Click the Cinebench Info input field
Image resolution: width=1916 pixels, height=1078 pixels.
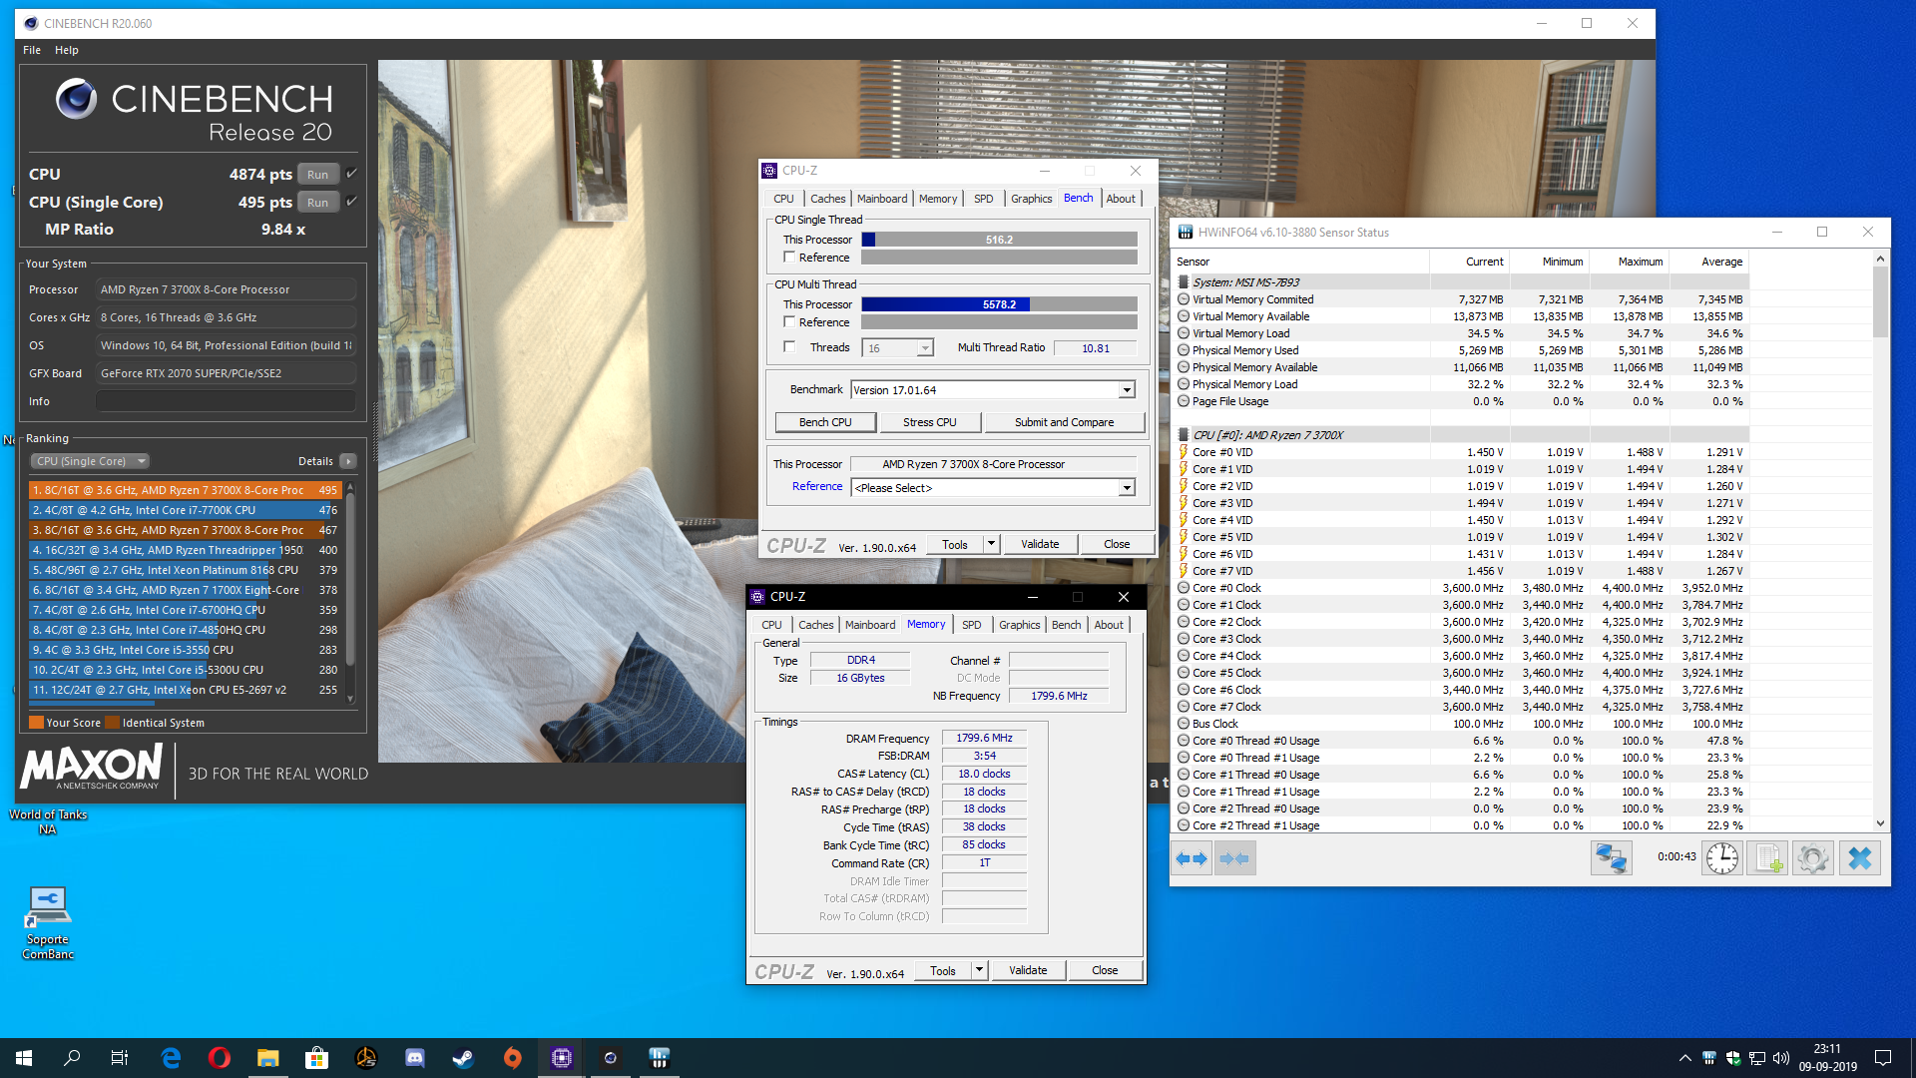click(x=226, y=401)
